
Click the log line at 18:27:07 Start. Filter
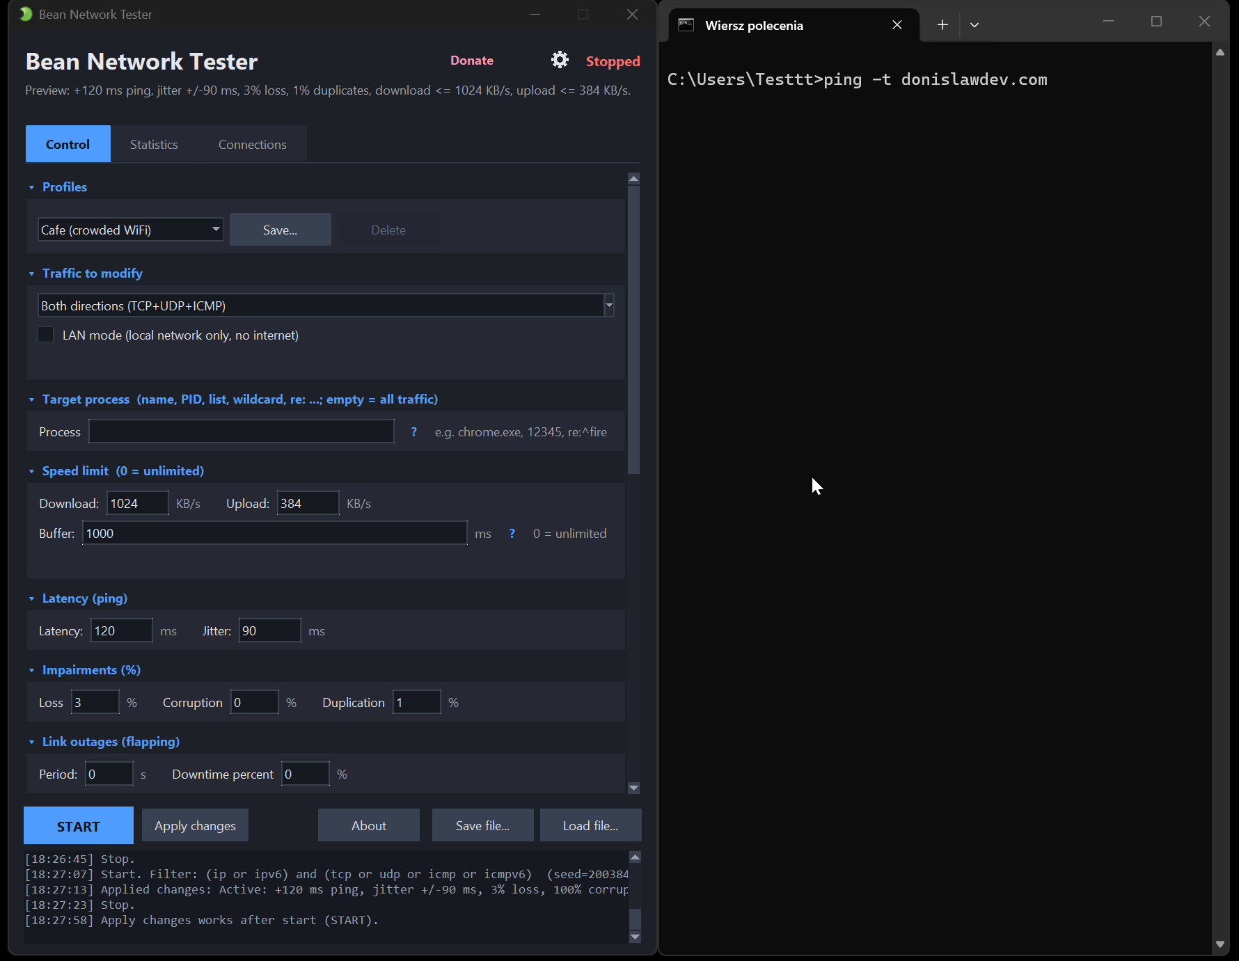coord(326,874)
